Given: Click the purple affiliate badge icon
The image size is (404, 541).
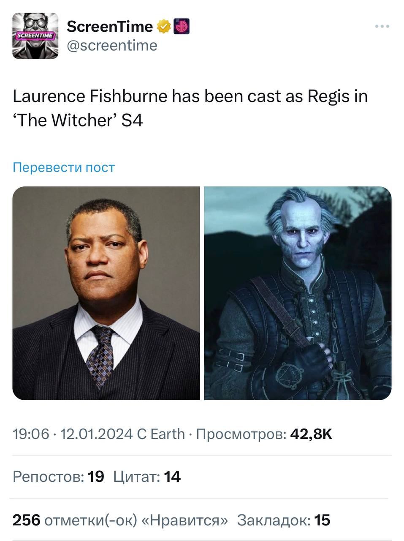Looking at the screenshot, I should (x=182, y=27).
